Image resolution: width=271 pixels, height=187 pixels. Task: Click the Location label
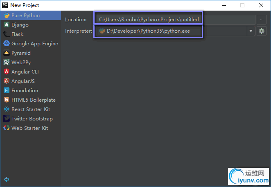click(x=76, y=20)
